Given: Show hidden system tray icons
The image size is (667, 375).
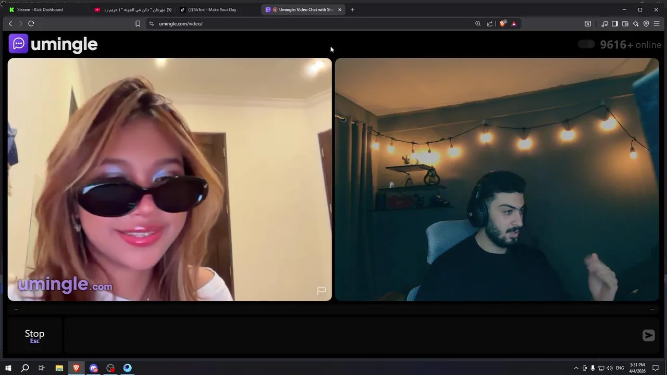Looking at the screenshot, I should 576,368.
